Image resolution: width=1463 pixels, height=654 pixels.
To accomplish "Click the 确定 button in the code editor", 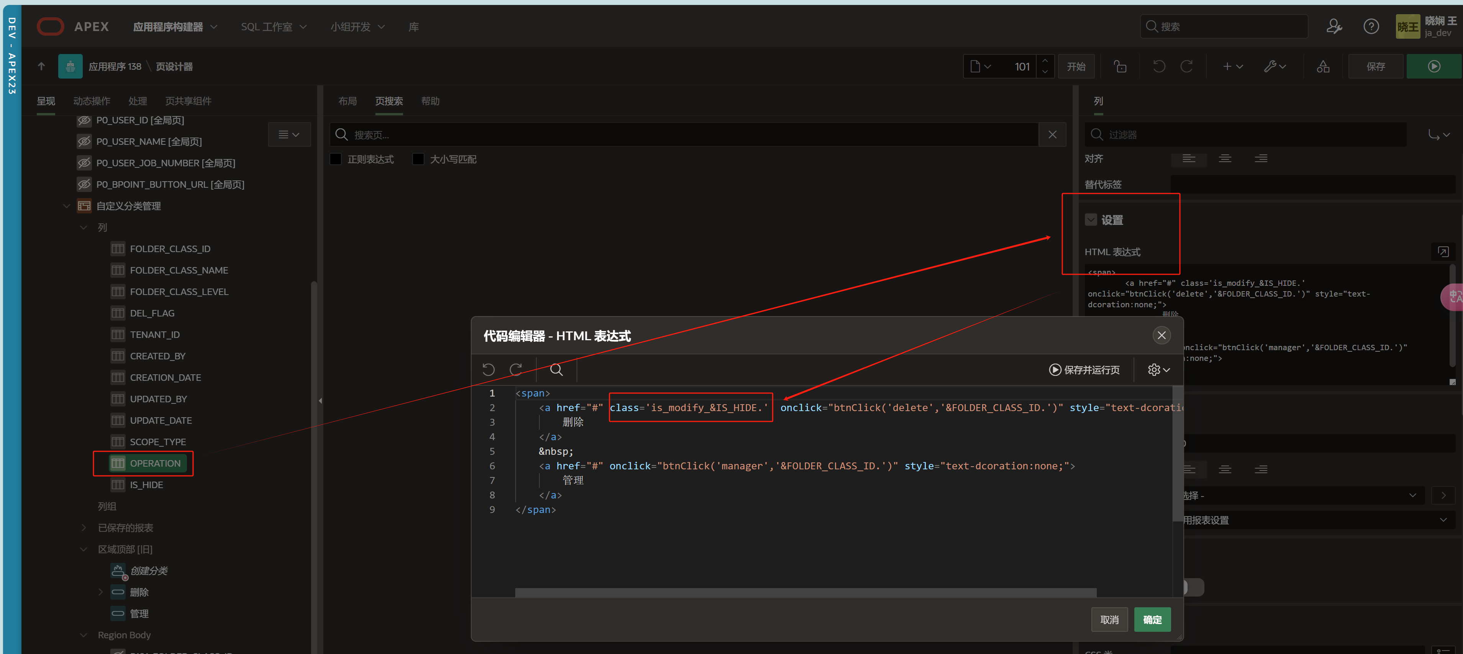I will [1152, 620].
